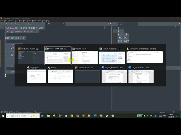Viewport: 181px width, 135px height.
Task: Click the '-99 99' line in input.in
Action: coord(122,38)
